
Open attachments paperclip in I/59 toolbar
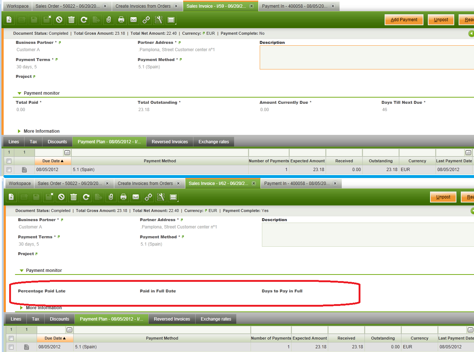point(109,20)
